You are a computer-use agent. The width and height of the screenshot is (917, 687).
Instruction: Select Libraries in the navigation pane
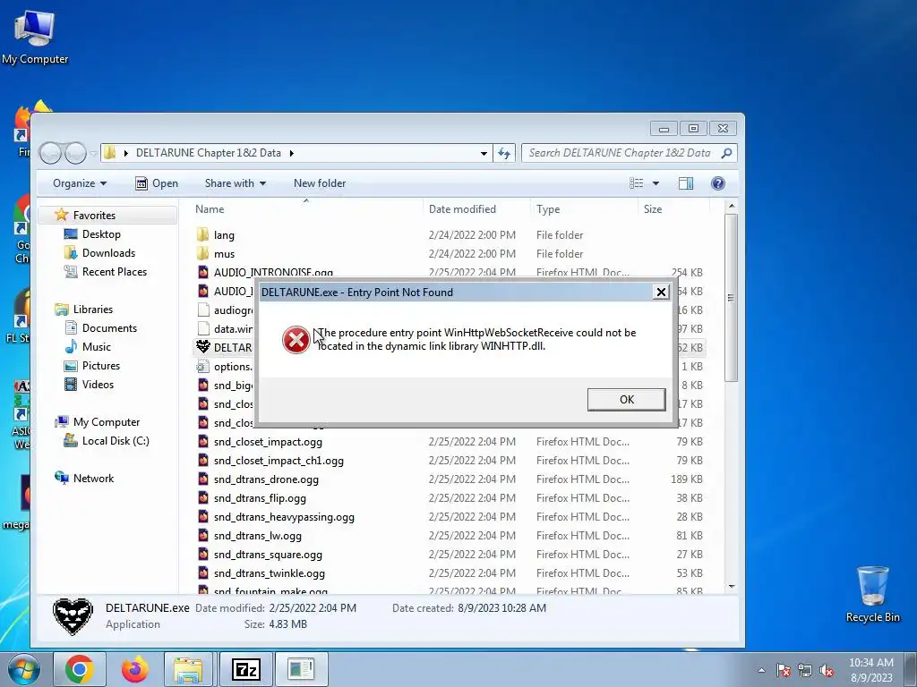click(92, 309)
